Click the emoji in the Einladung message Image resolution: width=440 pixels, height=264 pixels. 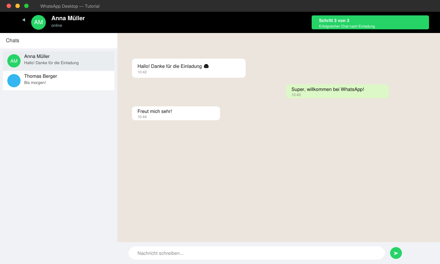(206, 66)
